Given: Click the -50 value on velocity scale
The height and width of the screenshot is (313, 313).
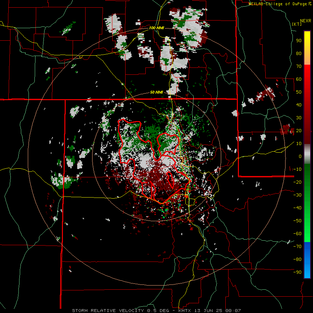Looking at the screenshot, I should click(x=297, y=220).
